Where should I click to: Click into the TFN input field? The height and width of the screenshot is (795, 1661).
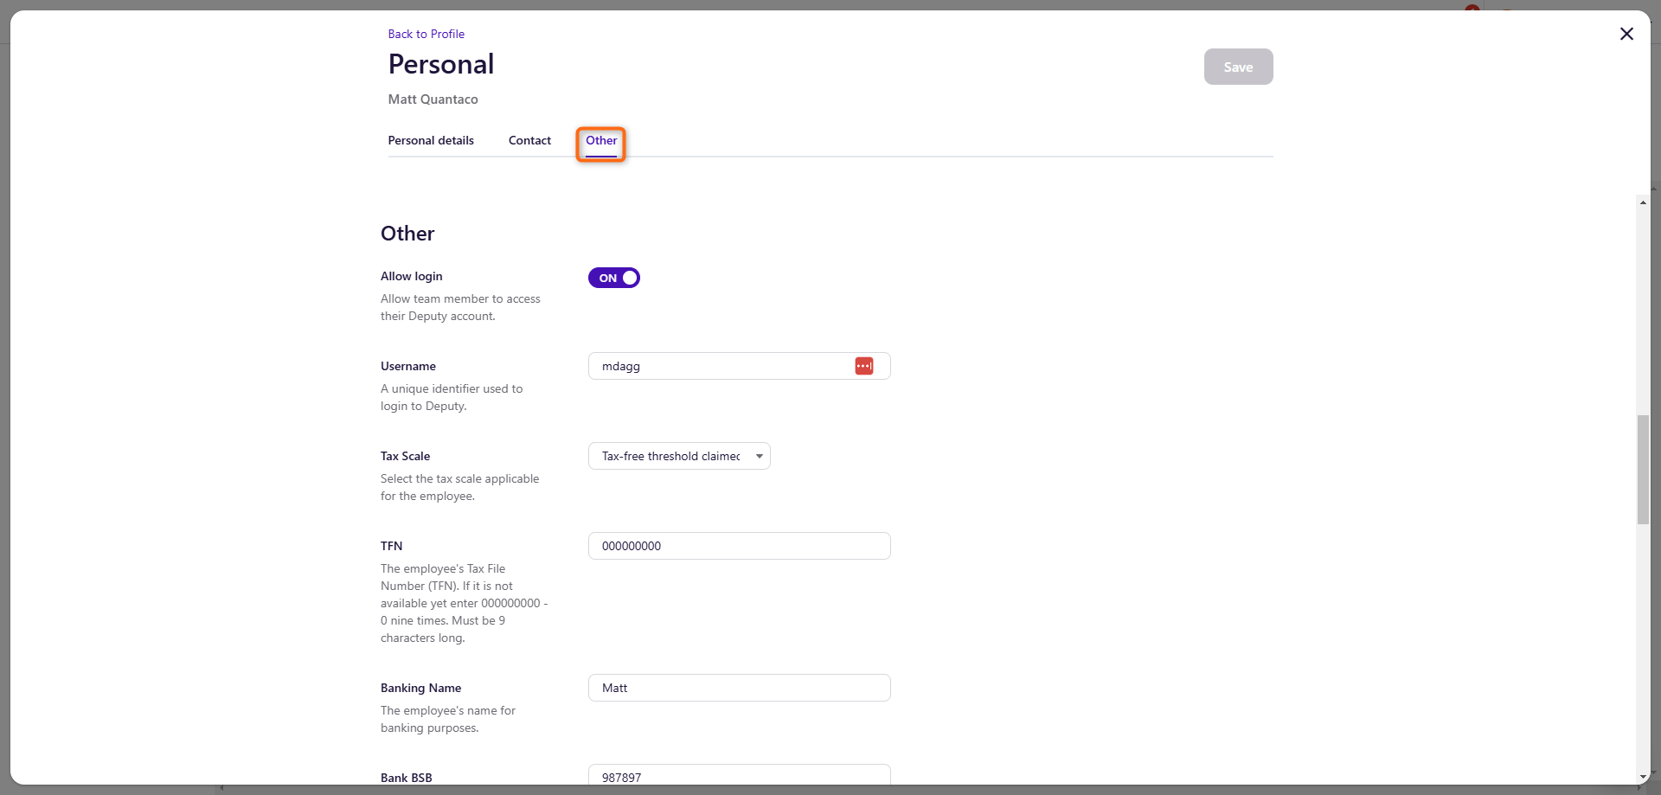[x=739, y=546]
